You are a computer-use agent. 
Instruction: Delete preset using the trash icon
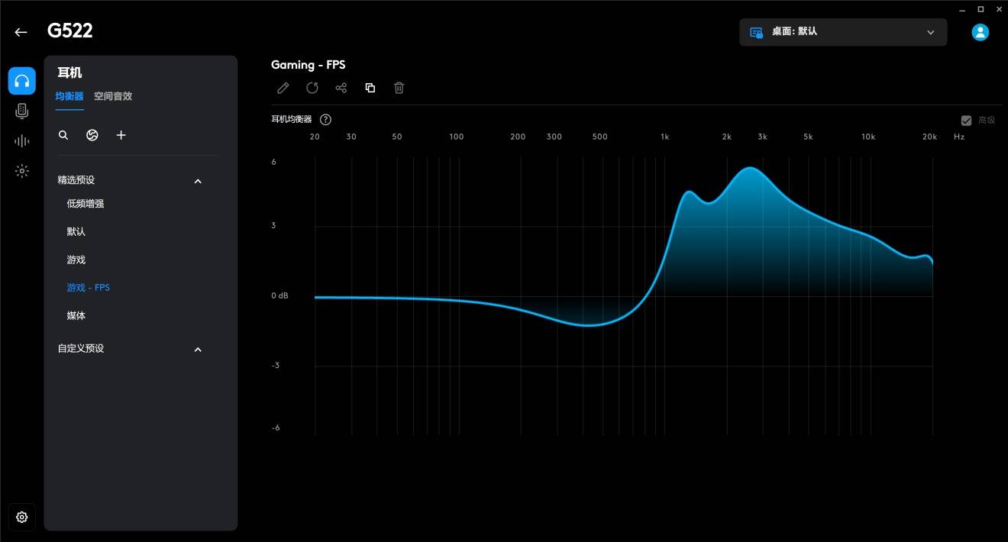tap(399, 88)
